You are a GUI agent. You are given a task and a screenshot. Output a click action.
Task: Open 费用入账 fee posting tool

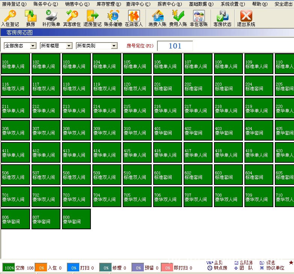[178, 18]
